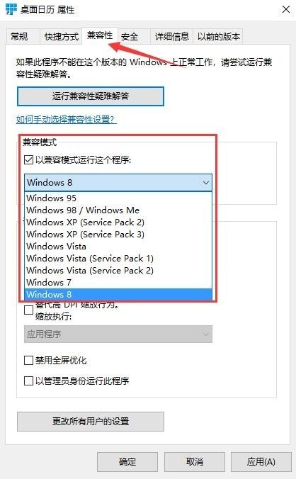Open the disabled 应用程序 scaling dropdown
The width and height of the screenshot is (296, 479).
point(118,334)
